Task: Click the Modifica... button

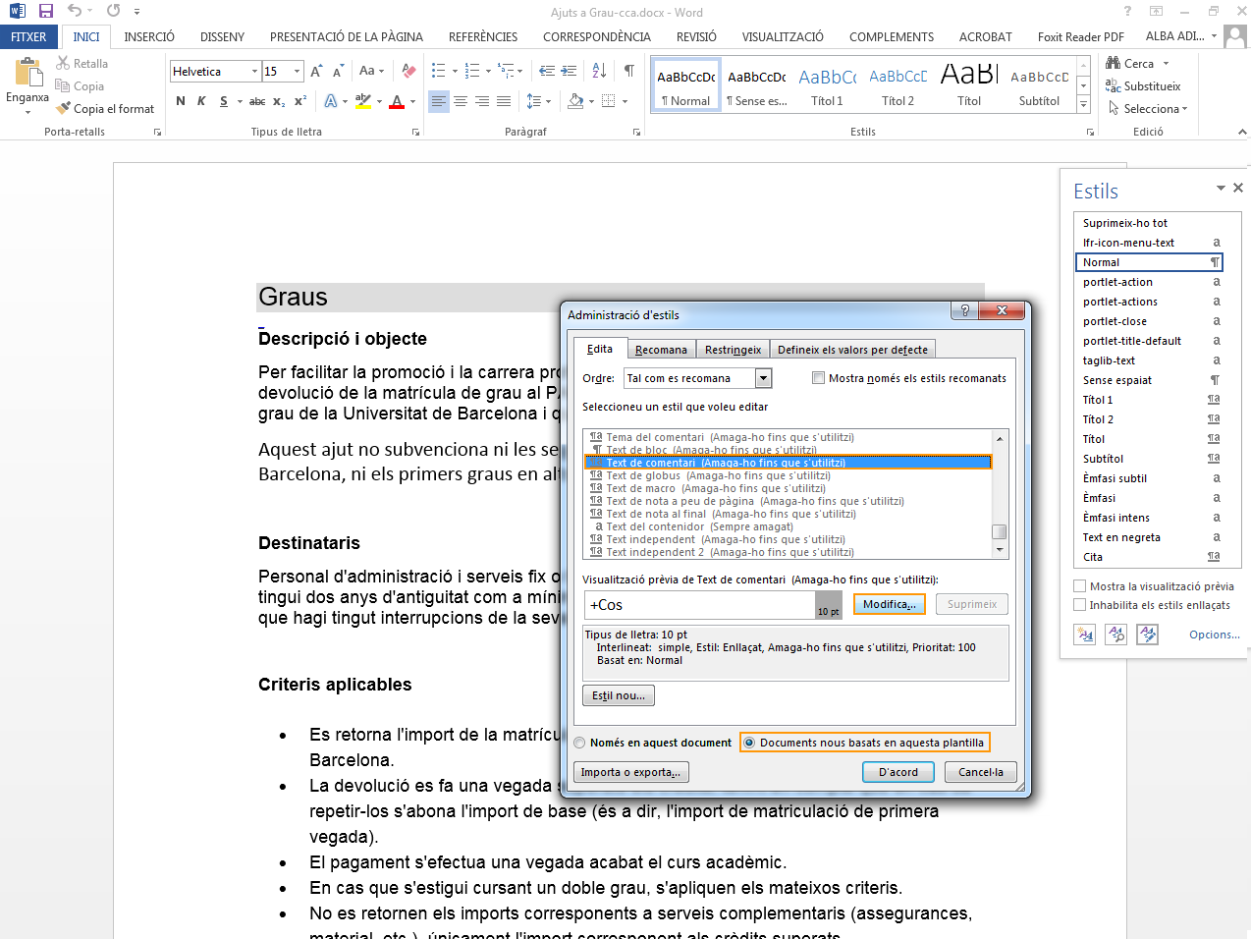Action: point(889,604)
